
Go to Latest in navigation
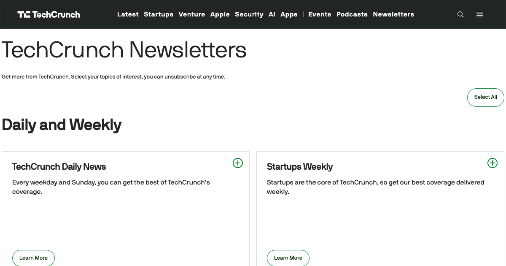128,14
